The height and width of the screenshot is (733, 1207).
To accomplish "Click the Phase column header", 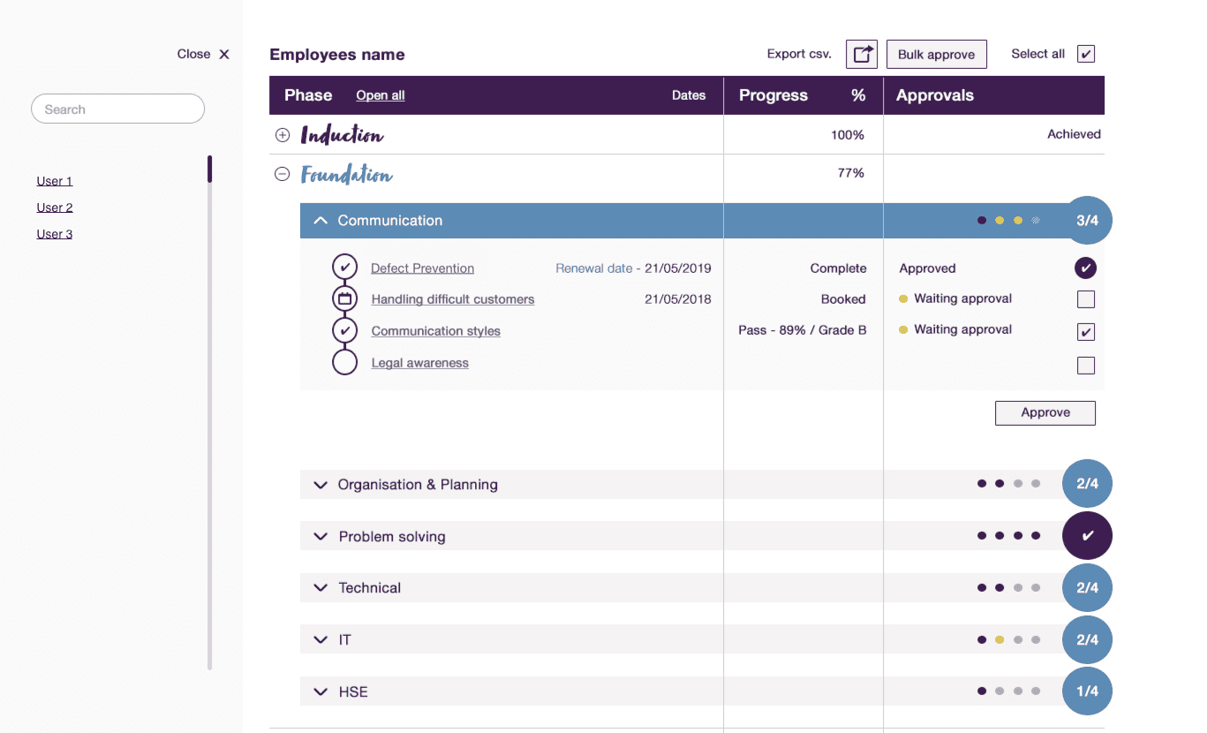I will pyautogui.click(x=308, y=95).
